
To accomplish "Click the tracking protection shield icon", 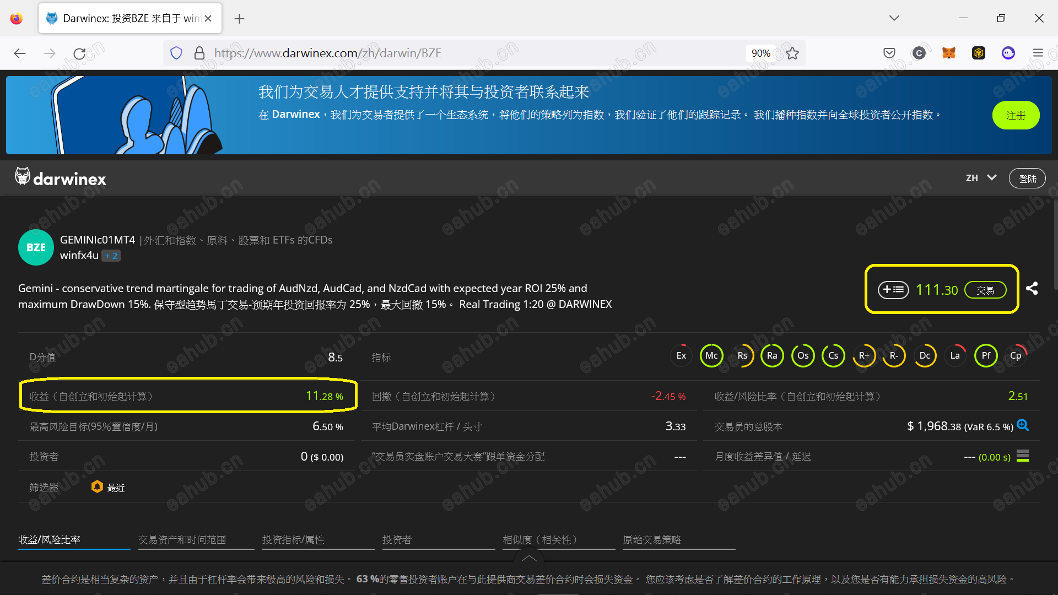I will (x=176, y=53).
